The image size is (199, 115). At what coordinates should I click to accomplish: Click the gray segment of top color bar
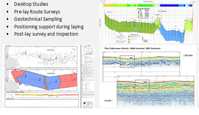point(157,6)
